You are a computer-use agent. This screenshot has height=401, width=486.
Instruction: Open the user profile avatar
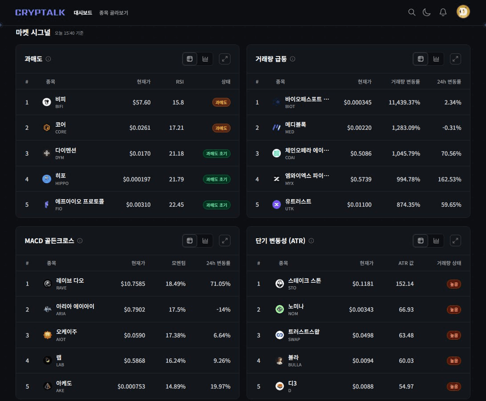[463, 12]
